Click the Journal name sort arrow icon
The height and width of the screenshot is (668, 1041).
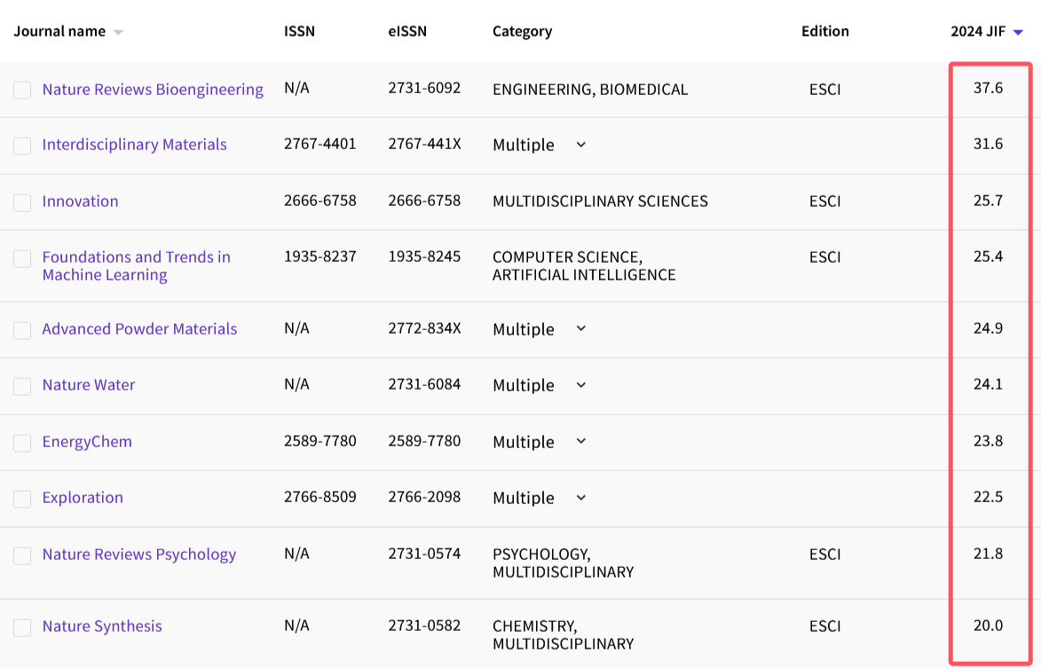point(118,33)
